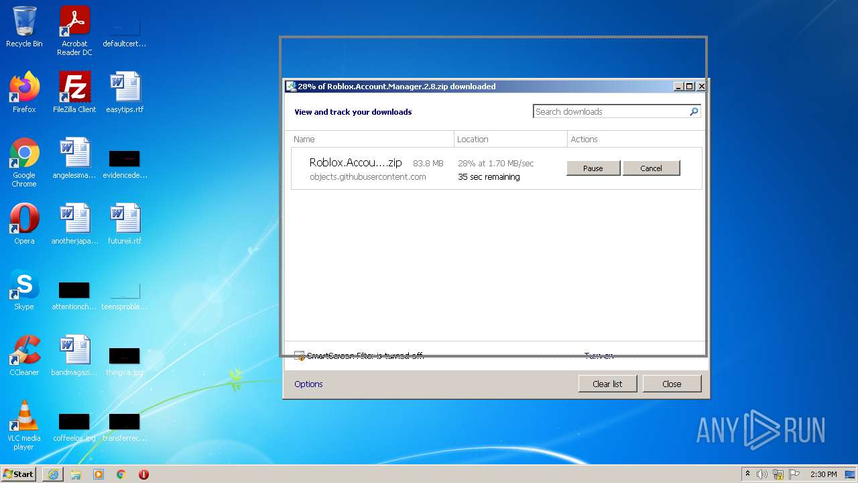Sort downloads by Name column header

pyautogui.click(x=373, y=139)
